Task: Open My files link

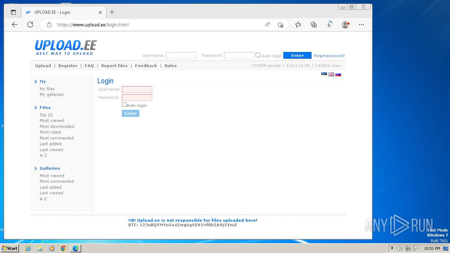Action: 47,89
